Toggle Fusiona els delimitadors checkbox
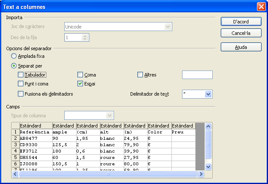 coord(21,94)
